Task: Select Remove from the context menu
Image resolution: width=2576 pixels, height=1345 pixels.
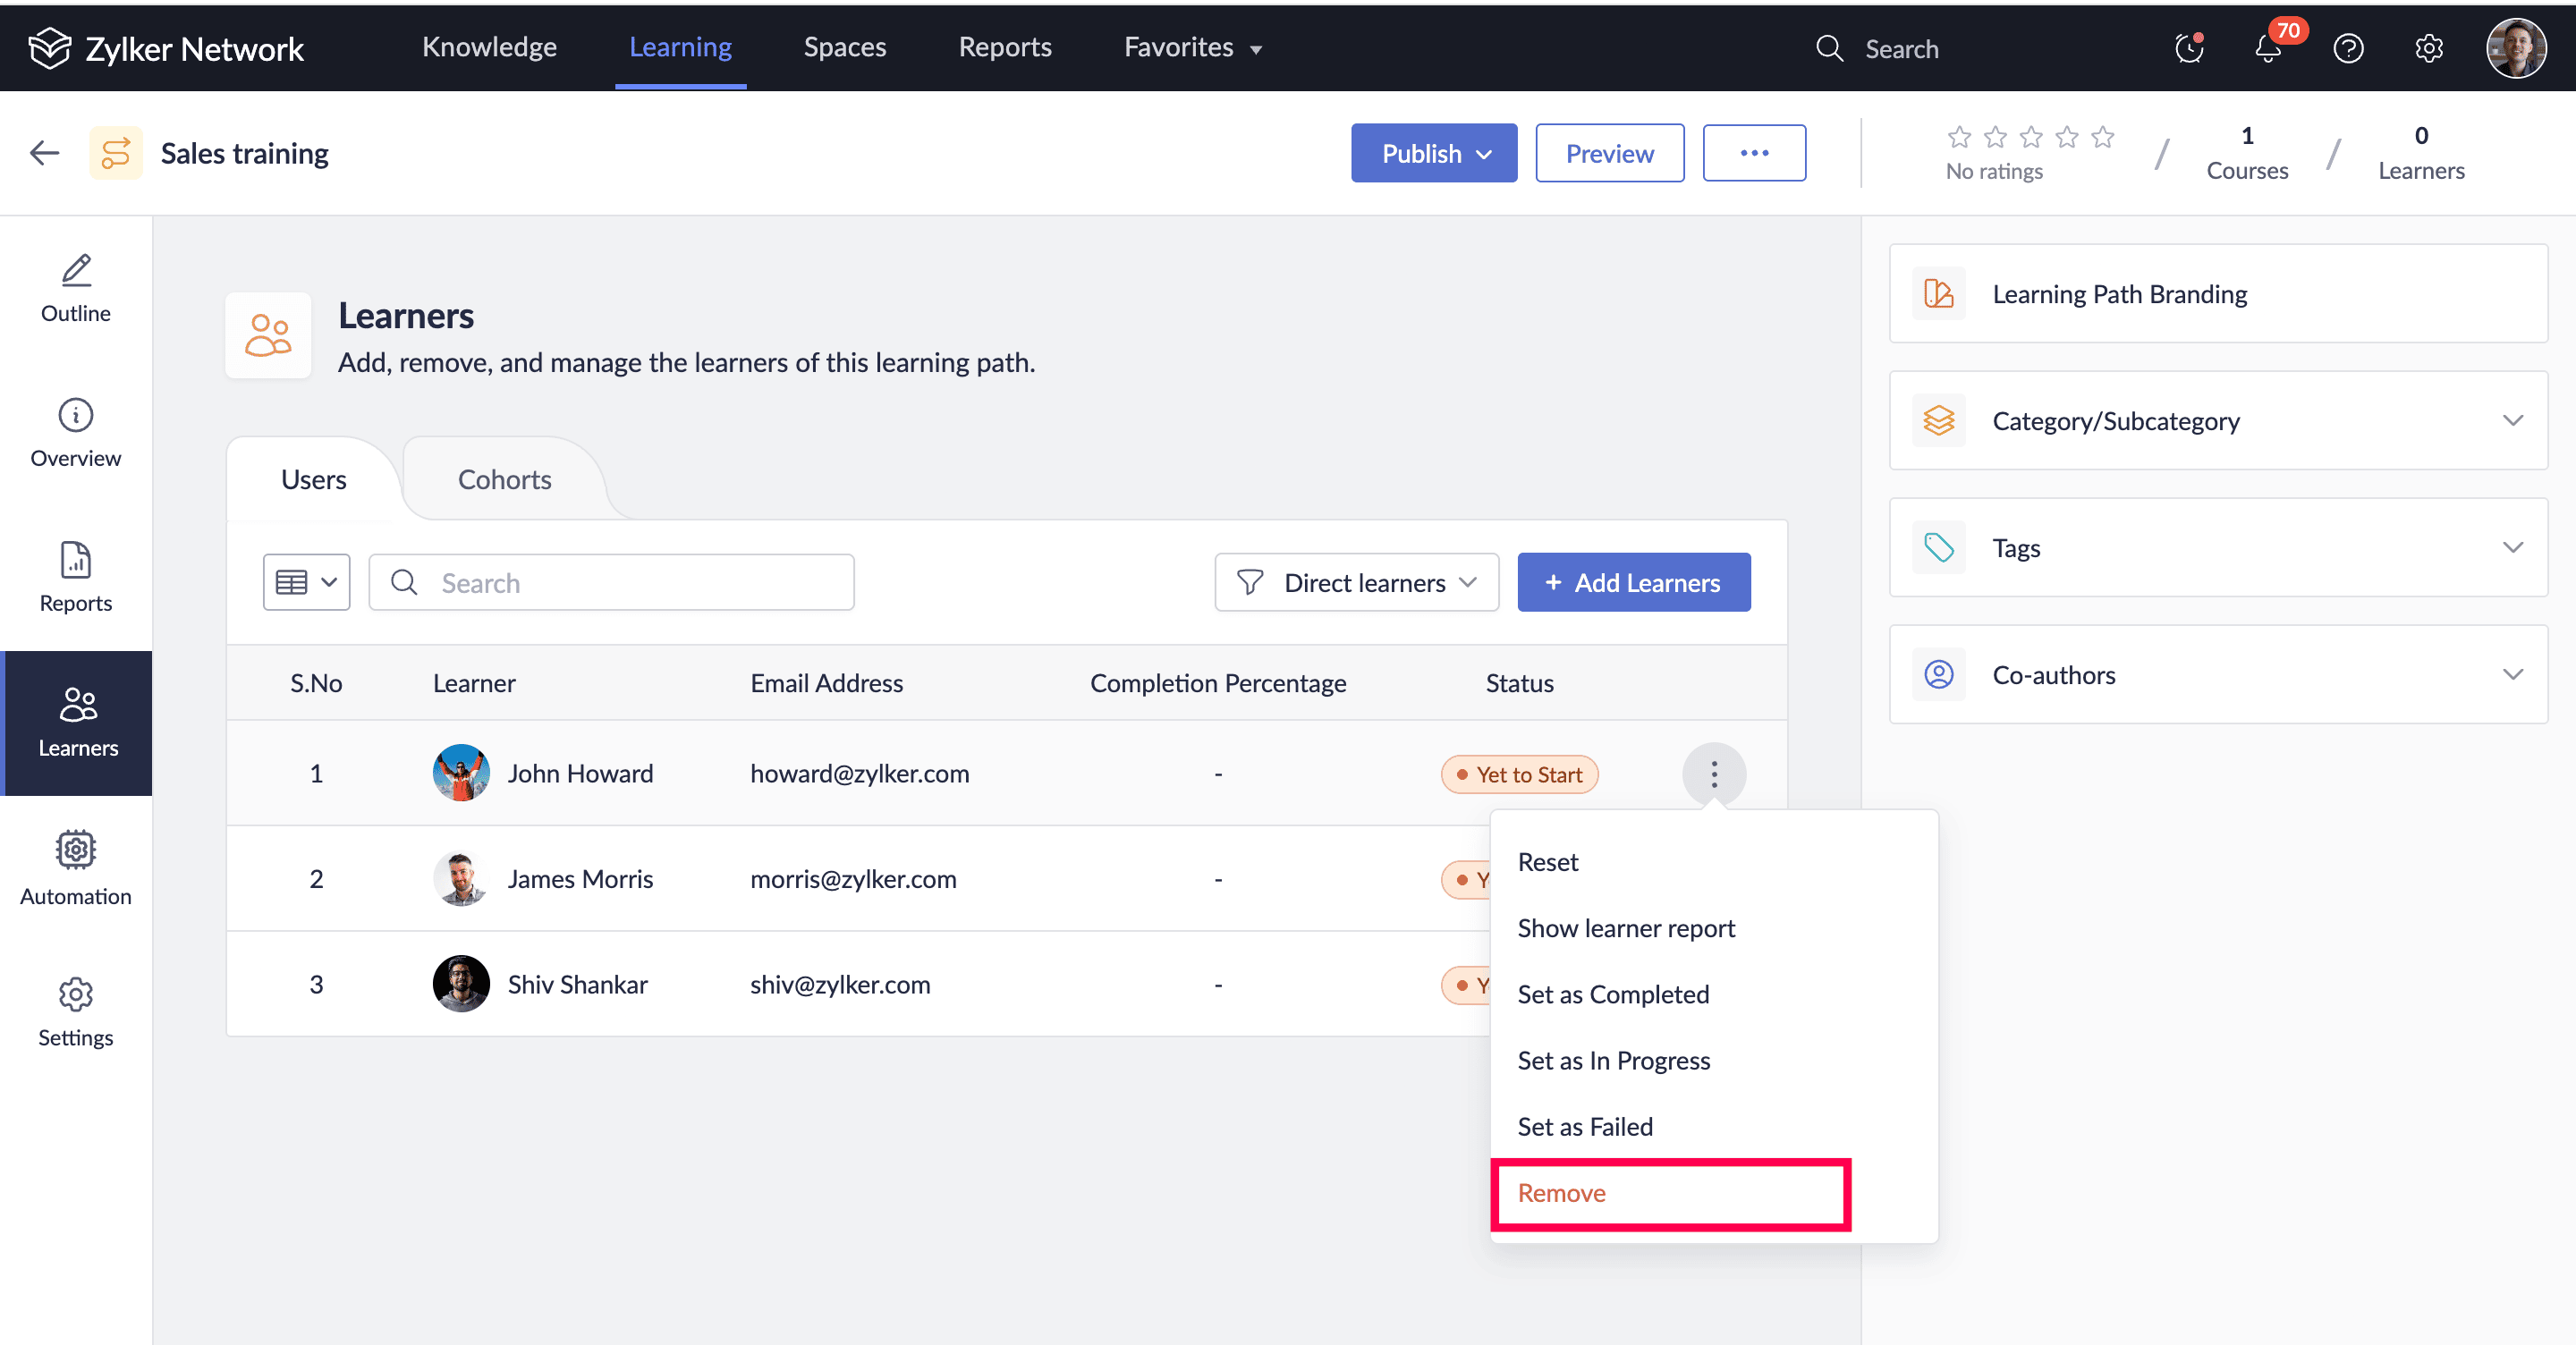Action: (1562, 1193)
